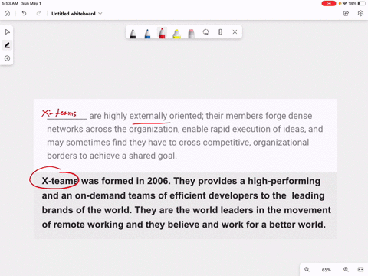Open the Untitled whiteboard title dropdown
This screenshot has width=368, height=276.
(77, 14)
